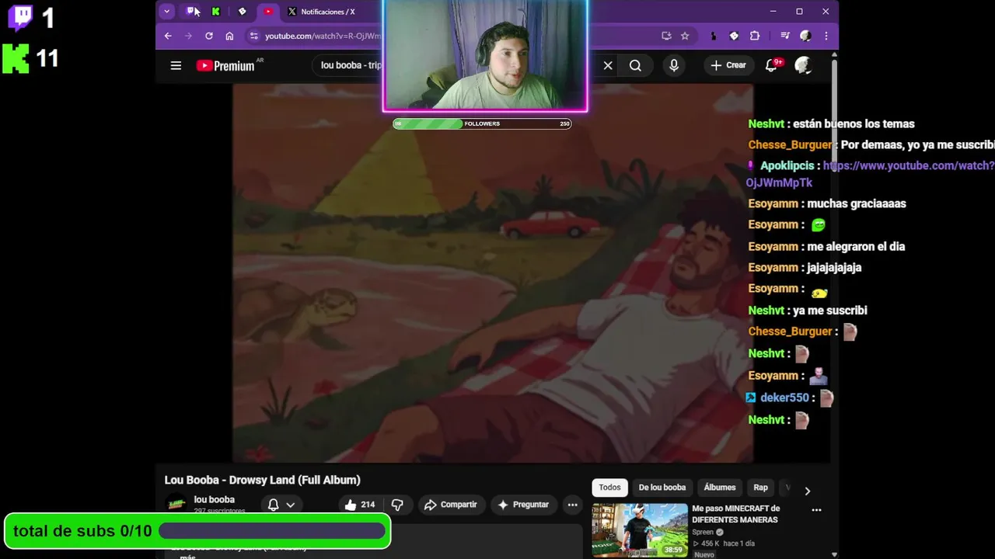Open options menu for Minecraft suggested video
The height and width of the screenshot is (559, 995).
(x=816, y=510)
